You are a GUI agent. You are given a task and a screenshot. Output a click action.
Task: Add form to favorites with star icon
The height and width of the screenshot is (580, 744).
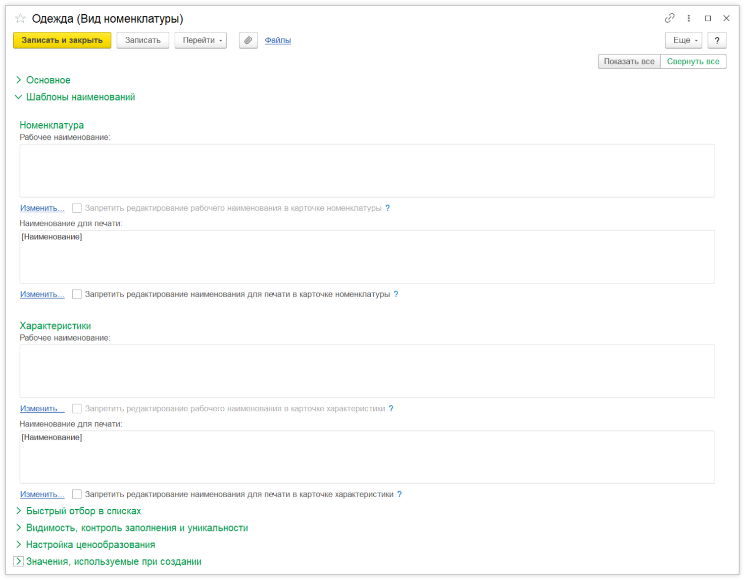[x=20, y=19]
